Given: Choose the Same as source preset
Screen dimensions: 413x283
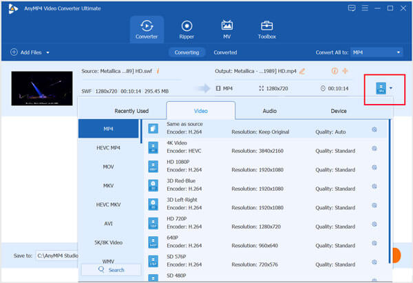Looking at the screenshot, I should pyautogui.click(x=265, y=128).
